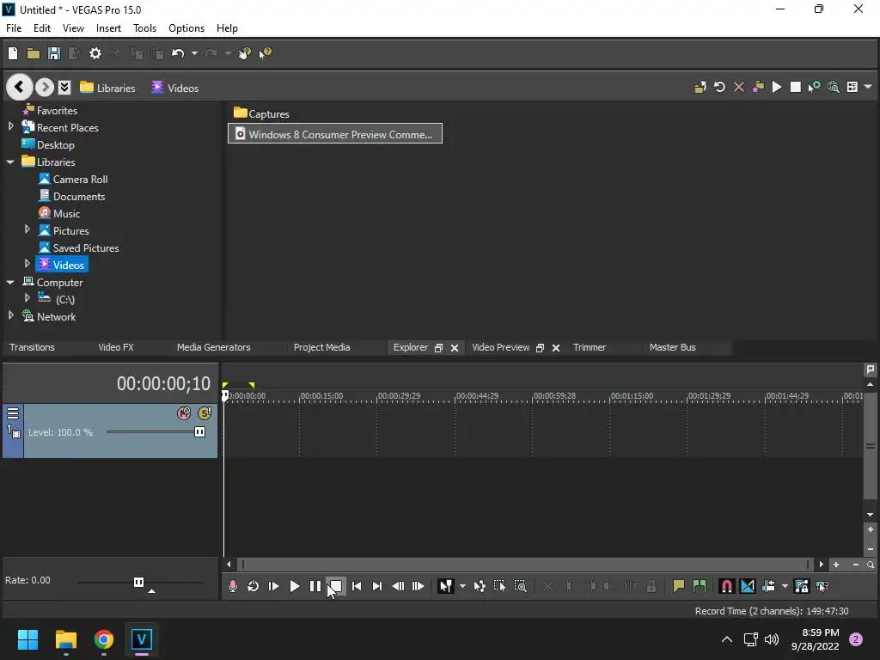This screenshot has width=880, height=660.
Task: Solo the video track
Action: pyautogui.click(x=205, y=413)
